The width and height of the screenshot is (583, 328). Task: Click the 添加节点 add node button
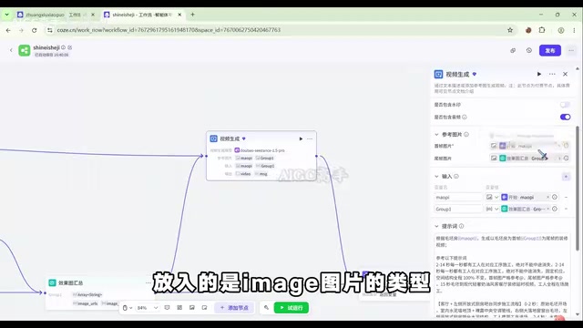tap(234, 308)
